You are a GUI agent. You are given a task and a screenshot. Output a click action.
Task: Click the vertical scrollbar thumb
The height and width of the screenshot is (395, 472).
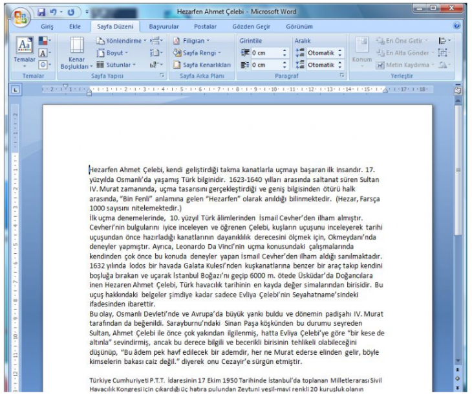pyautogui.click(x=458, y=170)
